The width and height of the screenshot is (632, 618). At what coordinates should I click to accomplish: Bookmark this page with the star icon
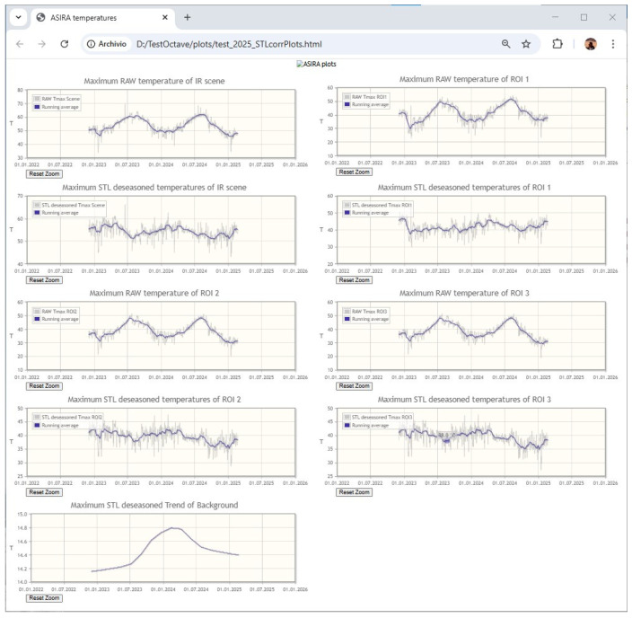coord(526,44)
